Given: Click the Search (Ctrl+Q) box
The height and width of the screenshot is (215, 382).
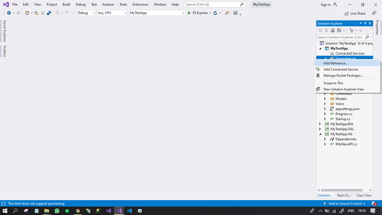Looking at the screenshot, I should coord(215,4).
